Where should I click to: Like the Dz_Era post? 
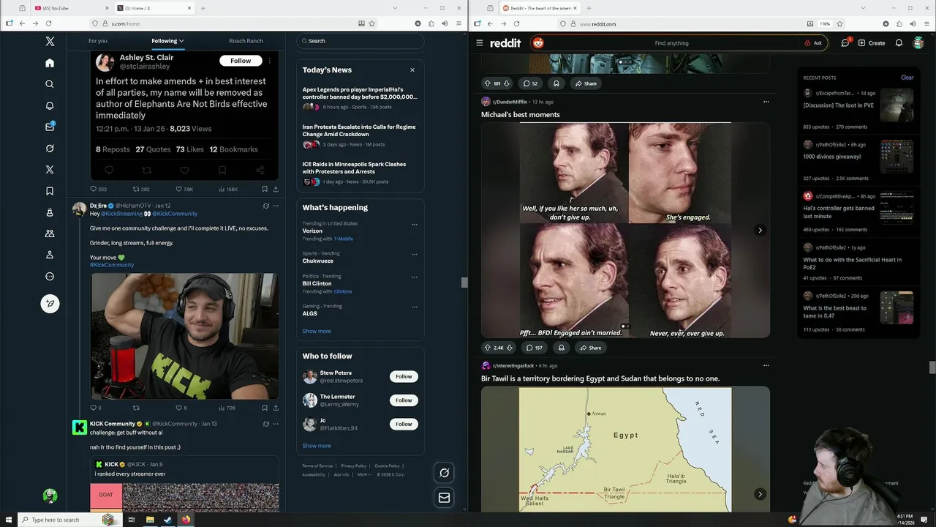[x=178, y=408]
